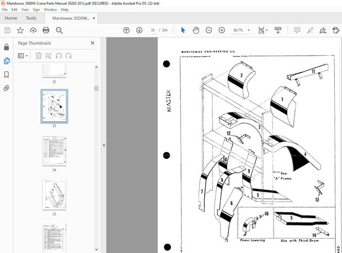342x253 pixels.
Task: Click the Print file icon
Action: coord(46,30)
